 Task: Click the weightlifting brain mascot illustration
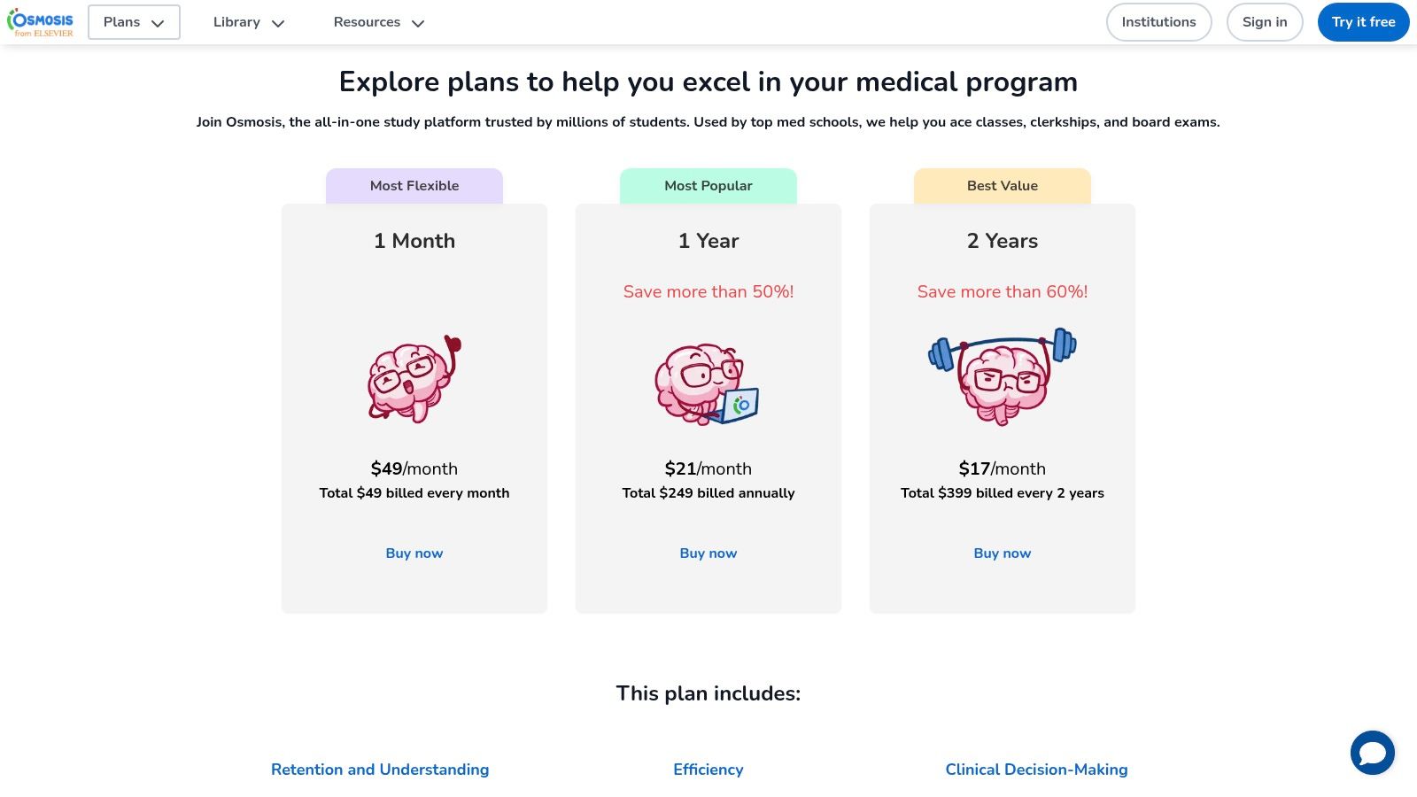tap(1003, 376)
